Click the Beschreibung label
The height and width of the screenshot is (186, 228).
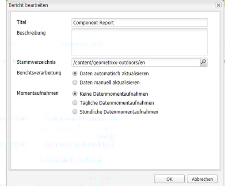click(31, 33)
